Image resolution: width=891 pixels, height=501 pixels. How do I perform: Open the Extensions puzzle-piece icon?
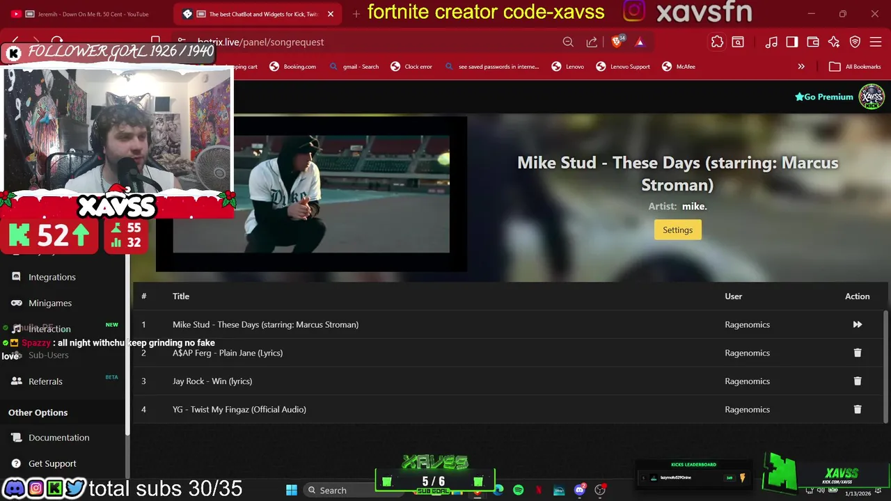pos(717,42)
